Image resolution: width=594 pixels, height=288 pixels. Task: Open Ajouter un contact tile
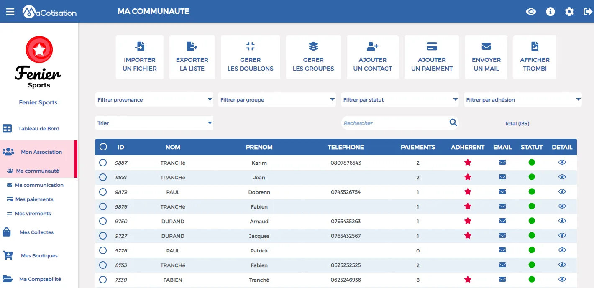pyautogui.click(x=373, y=57)
